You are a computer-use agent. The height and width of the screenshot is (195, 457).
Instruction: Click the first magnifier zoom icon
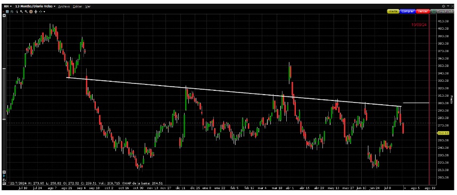21,12
